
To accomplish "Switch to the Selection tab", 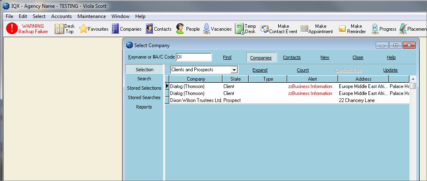I will pyautogui.click(x=144, y=70).
